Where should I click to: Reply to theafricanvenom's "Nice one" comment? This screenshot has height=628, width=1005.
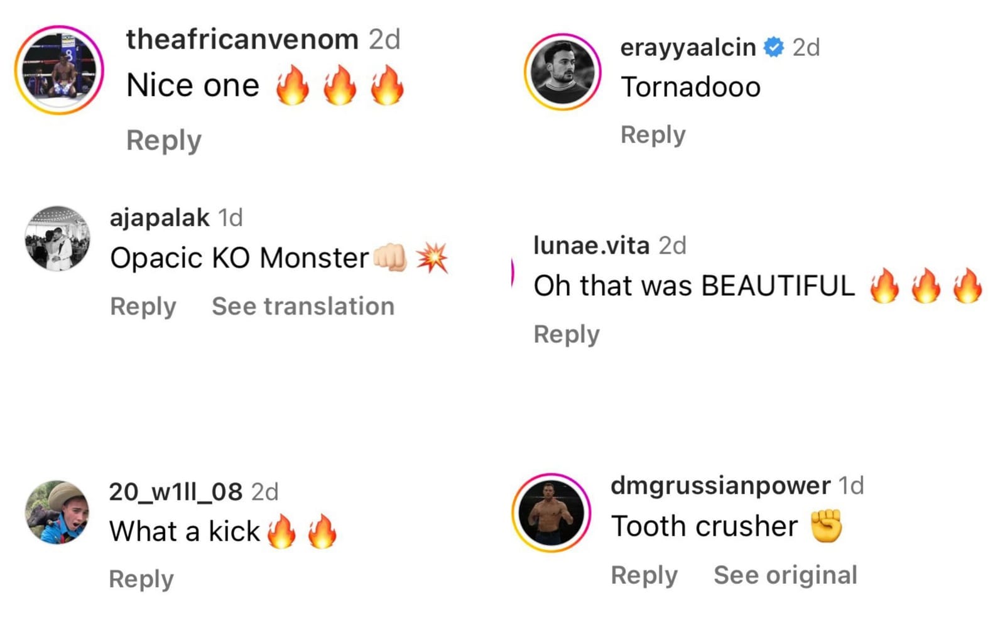pyautogui.click(x=163, y=140)
